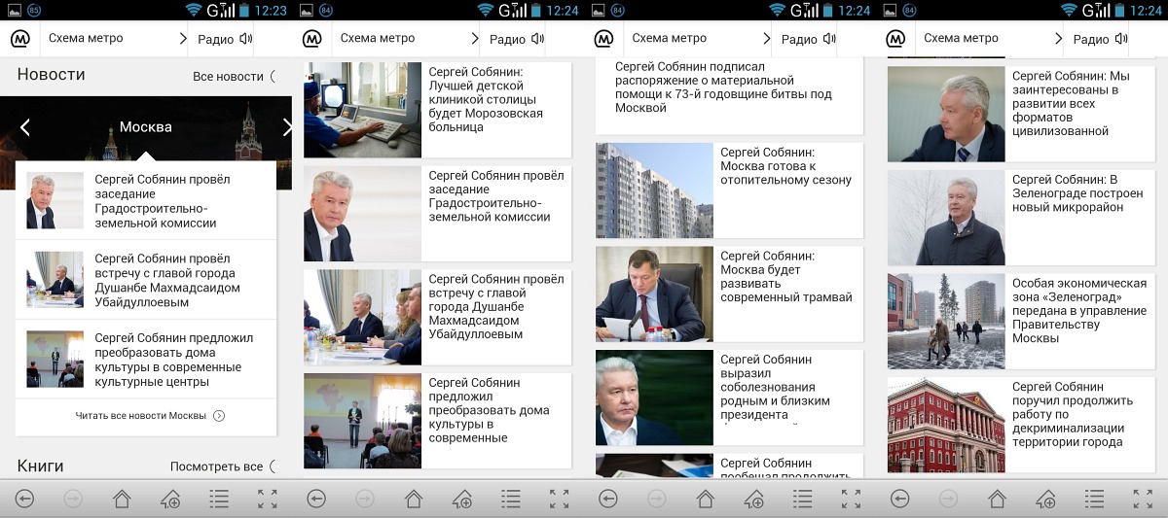The image size is (1168, 518).
Task: Expand arrow after Схема метро on Новости screen
Action: pos(183,39)
